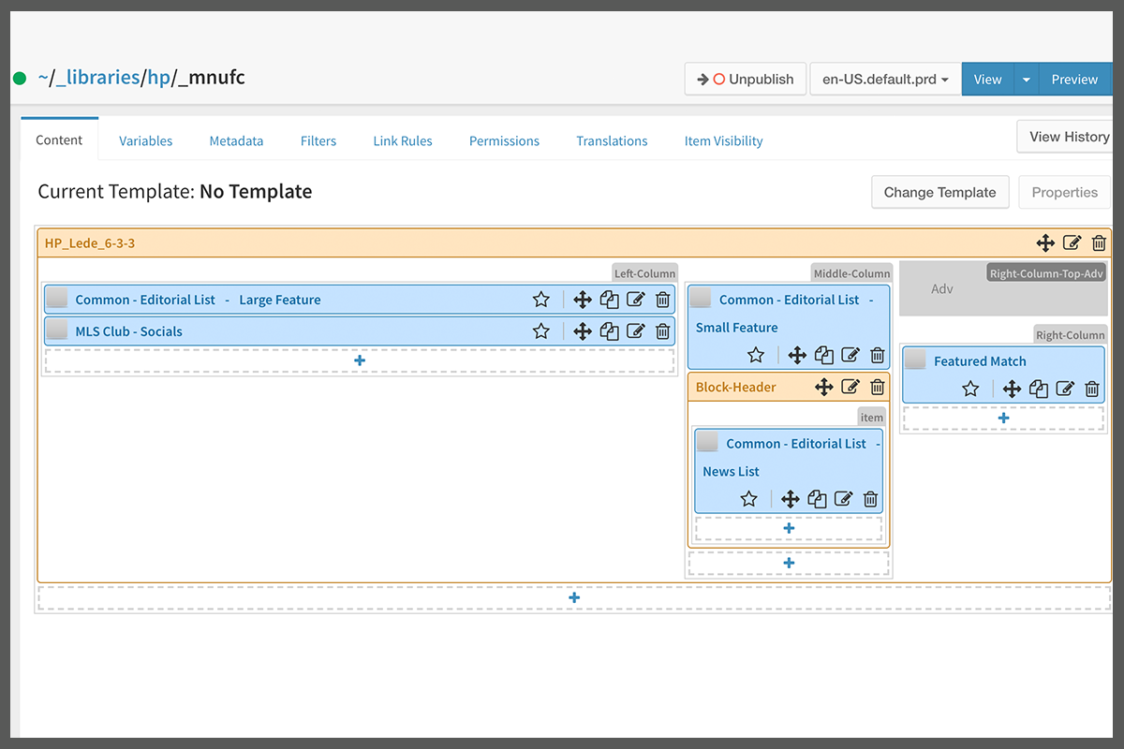Favorite the Featured Match block
Screen dimensions: 1124x749
pos(970,389)
